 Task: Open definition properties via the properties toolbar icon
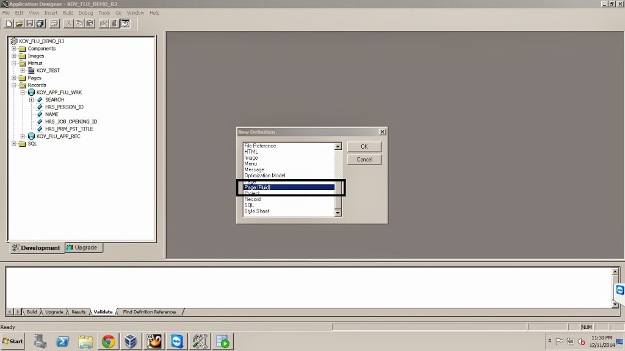[104, 23]
